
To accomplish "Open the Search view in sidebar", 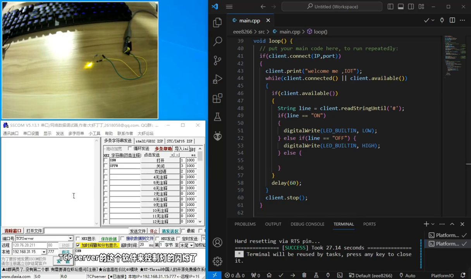I will 218,41.
